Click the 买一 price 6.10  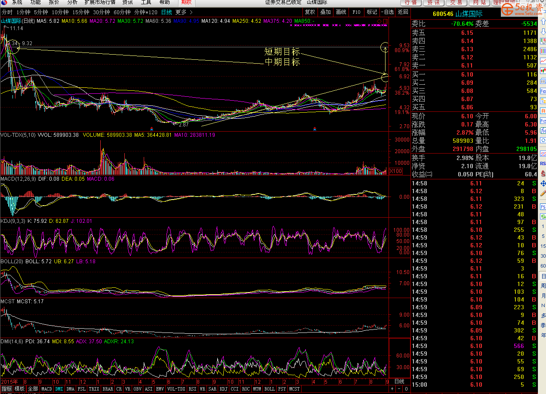(467, 74)
